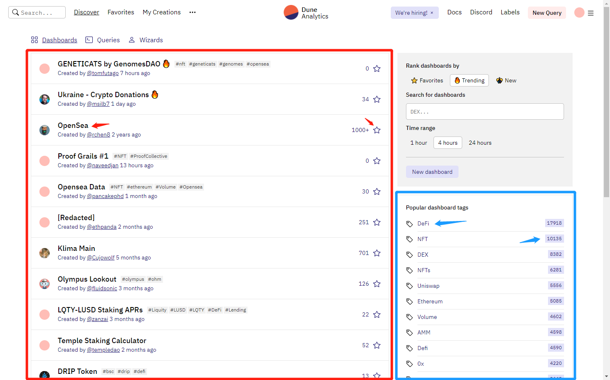Click the OpenSea dashboard author avatar
610x380 pixels.
pyautogui.click(x=44, y=130)
